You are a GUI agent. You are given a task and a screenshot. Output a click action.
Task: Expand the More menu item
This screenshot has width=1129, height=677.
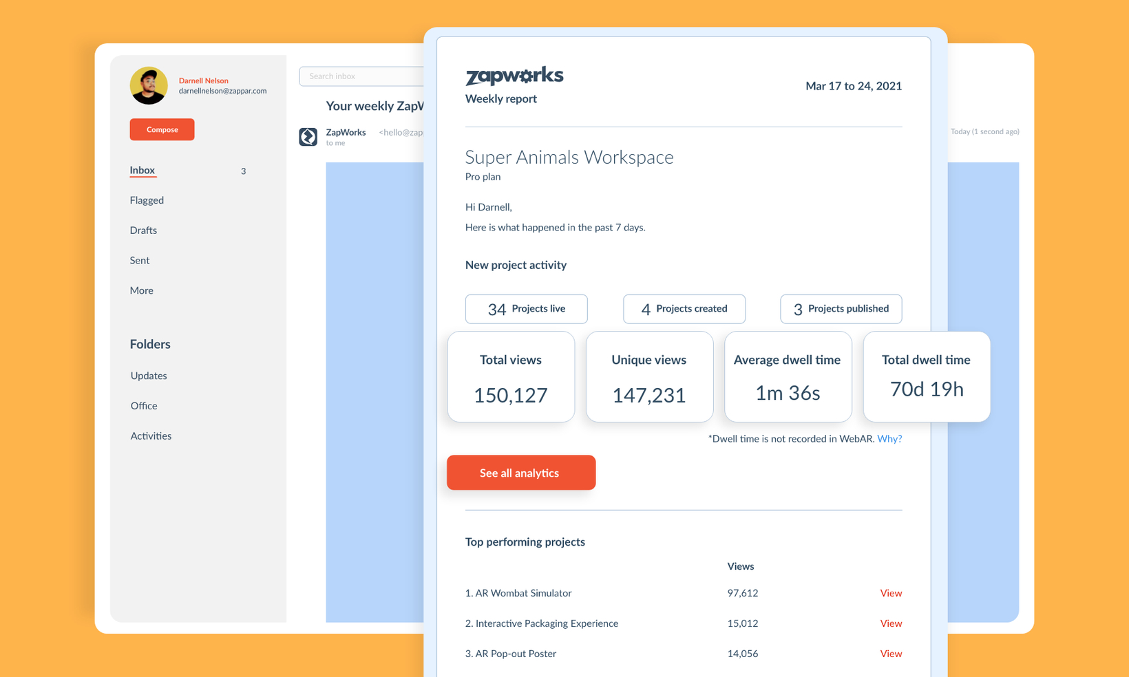coord(142,290)
